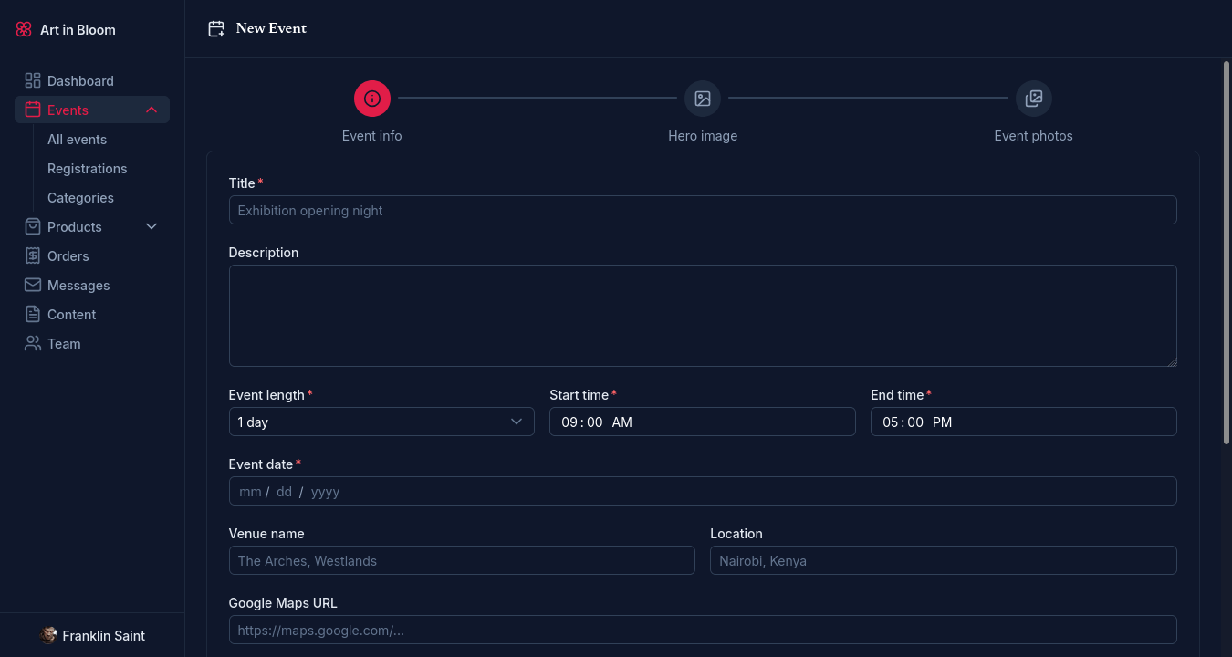1232x657 pixels.
Task: Focus the Google Maps URL input
Action: point(703,630)
